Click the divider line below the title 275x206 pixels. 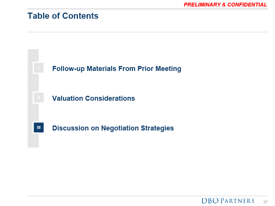pyautogui.click(x=147, y=32)
